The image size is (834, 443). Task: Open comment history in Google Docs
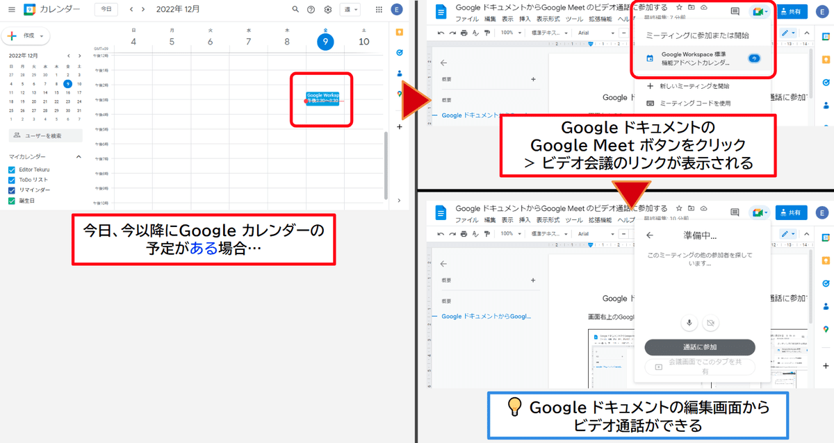point(734,11)
